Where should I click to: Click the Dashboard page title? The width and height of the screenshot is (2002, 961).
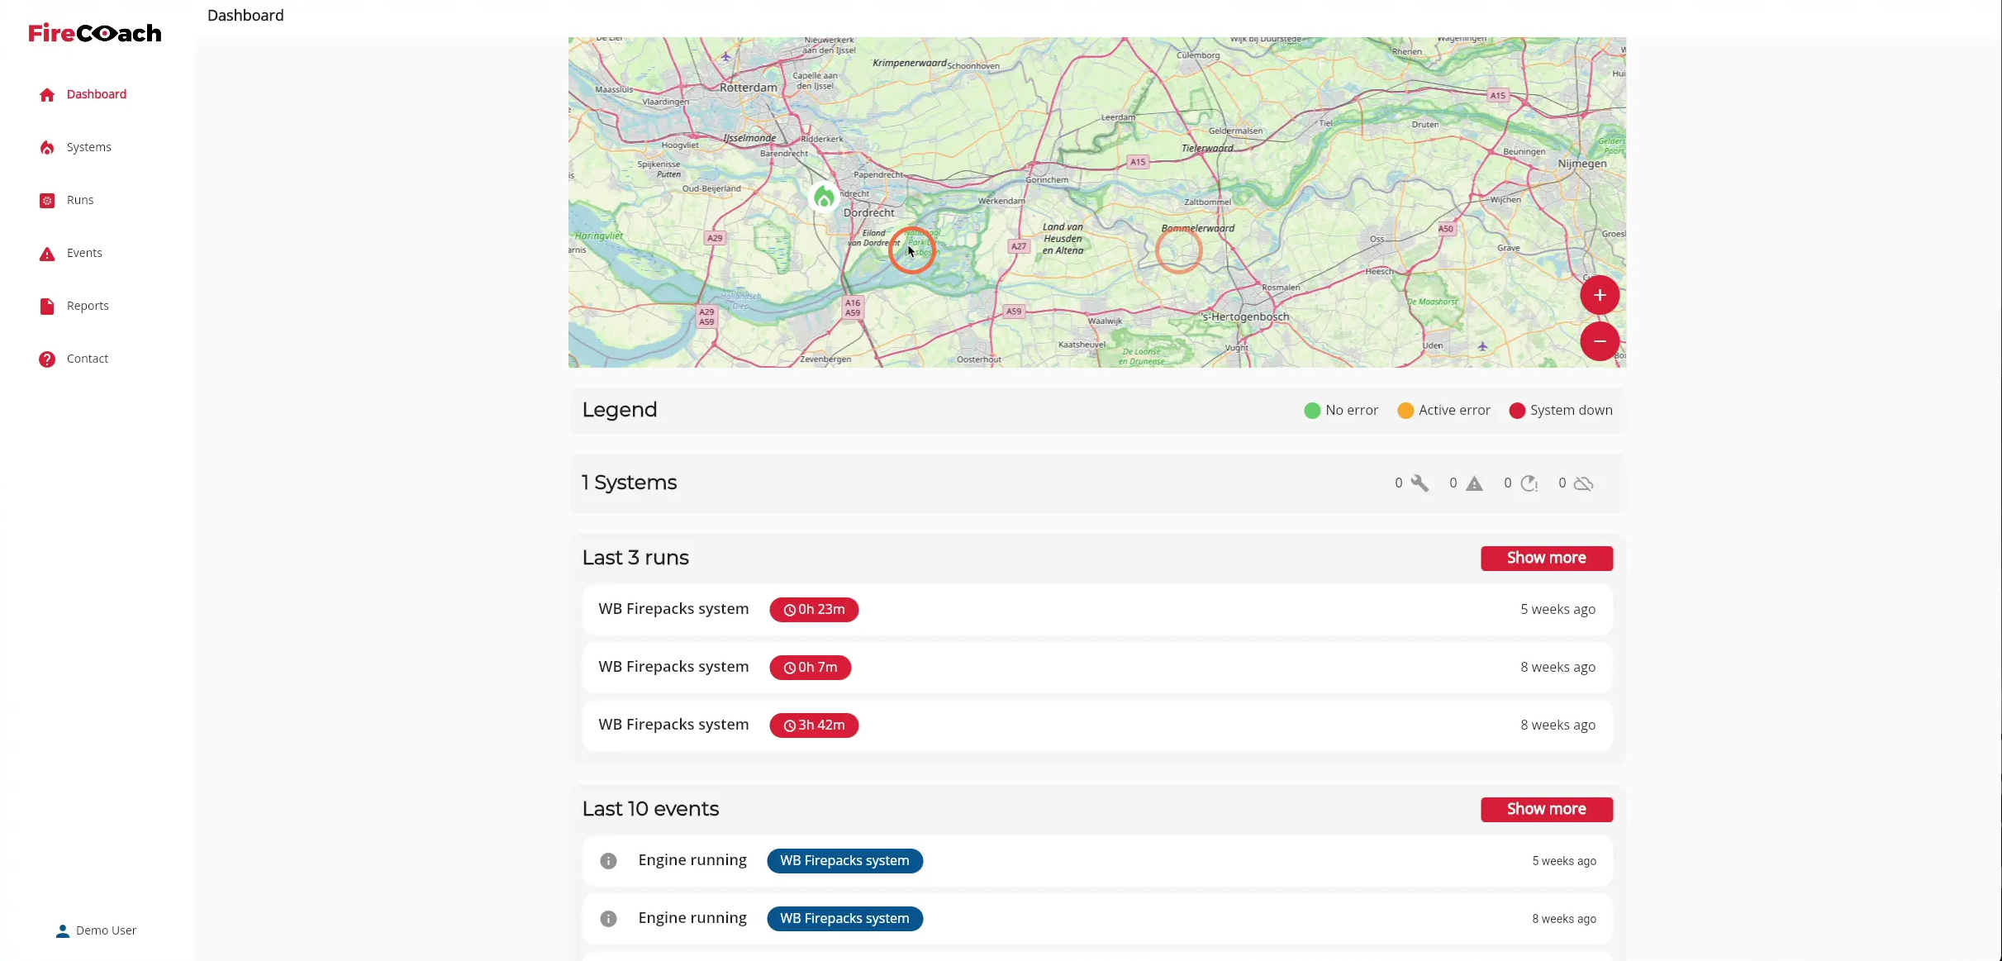coord(245,16)
